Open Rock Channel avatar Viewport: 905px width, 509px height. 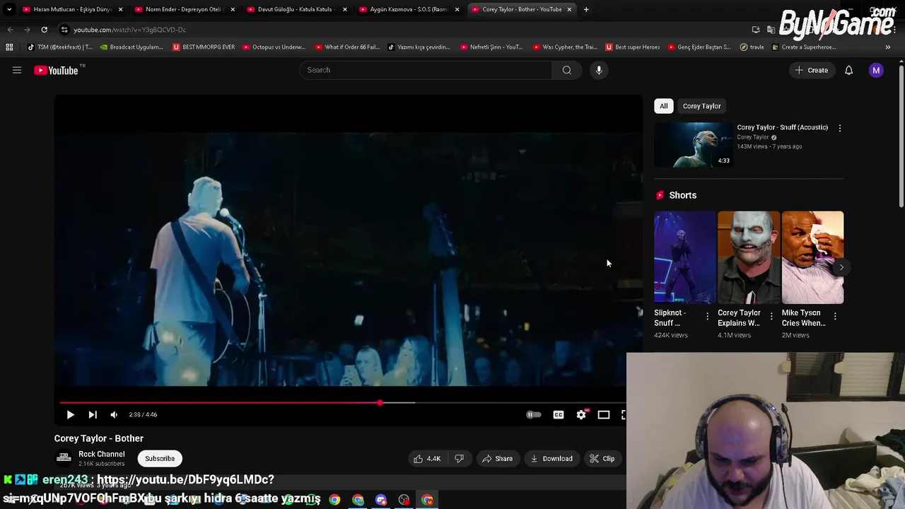click(x=64, y=458)
